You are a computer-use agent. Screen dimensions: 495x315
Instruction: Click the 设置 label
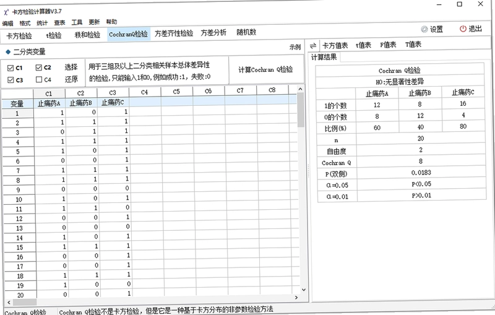tap(436, 29)
